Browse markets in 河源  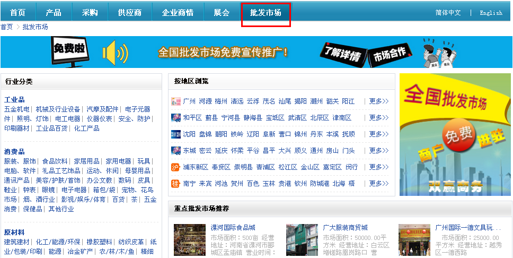pos(206,101)
